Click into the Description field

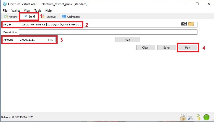click(108, 32)
